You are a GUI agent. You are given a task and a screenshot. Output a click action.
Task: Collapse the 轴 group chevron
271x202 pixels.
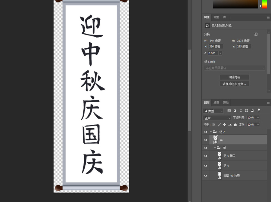pyautogui.click(x=215, y=148)
